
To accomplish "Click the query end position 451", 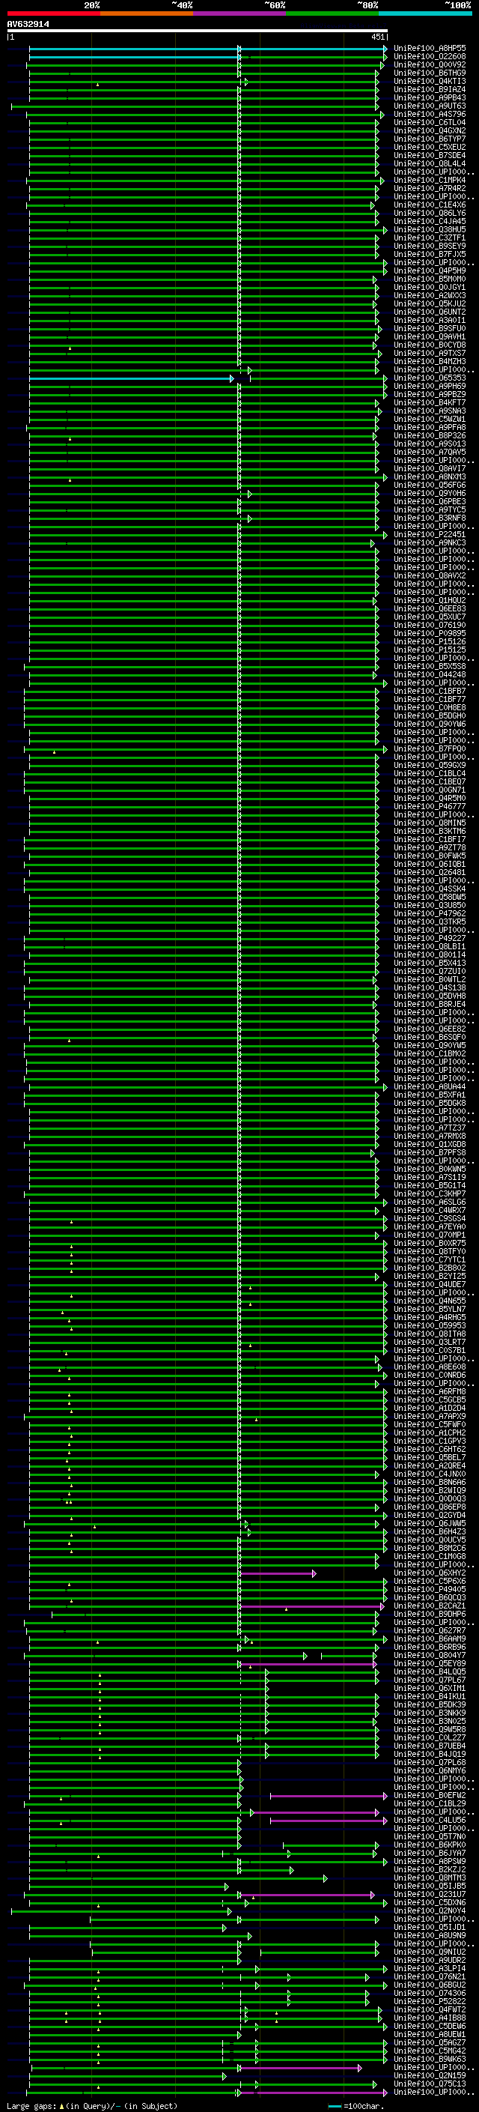I will click(x=377, y=37).
